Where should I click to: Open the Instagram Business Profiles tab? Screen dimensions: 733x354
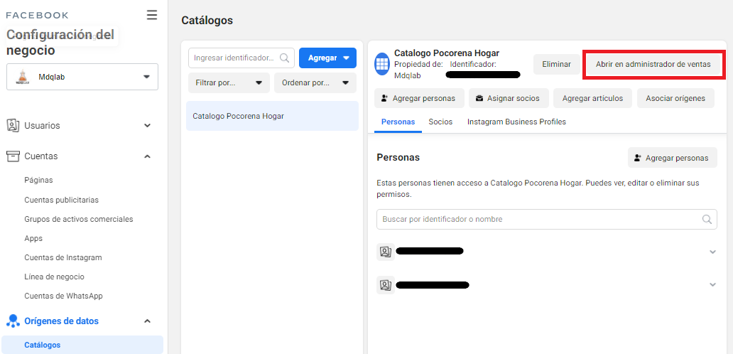pyautogui.click(x=516, y=122)
